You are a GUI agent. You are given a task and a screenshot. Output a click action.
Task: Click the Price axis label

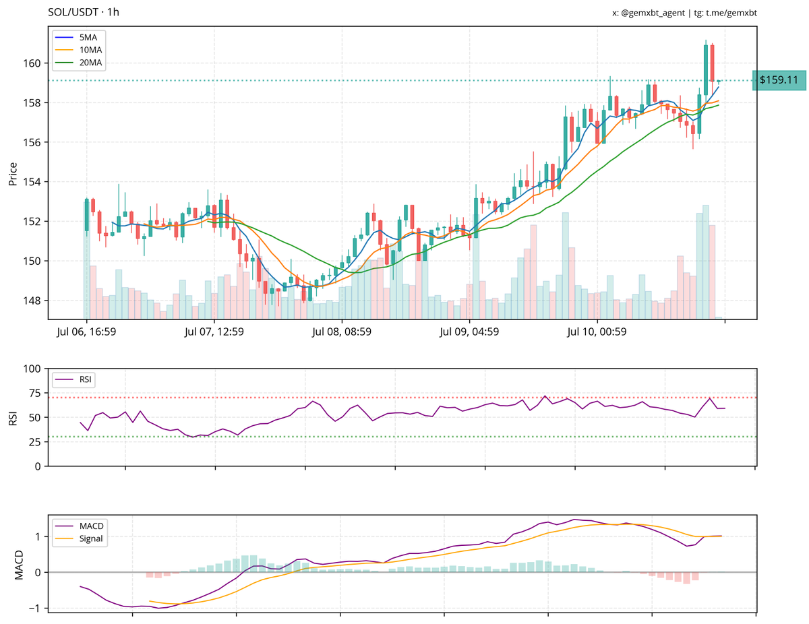(x=13, y=173)
